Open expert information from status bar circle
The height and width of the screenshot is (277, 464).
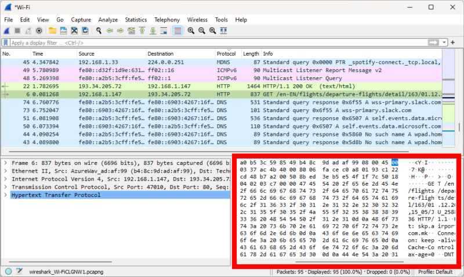(8, 271)
